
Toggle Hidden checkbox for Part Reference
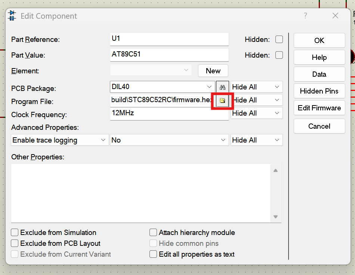(279, 39)
